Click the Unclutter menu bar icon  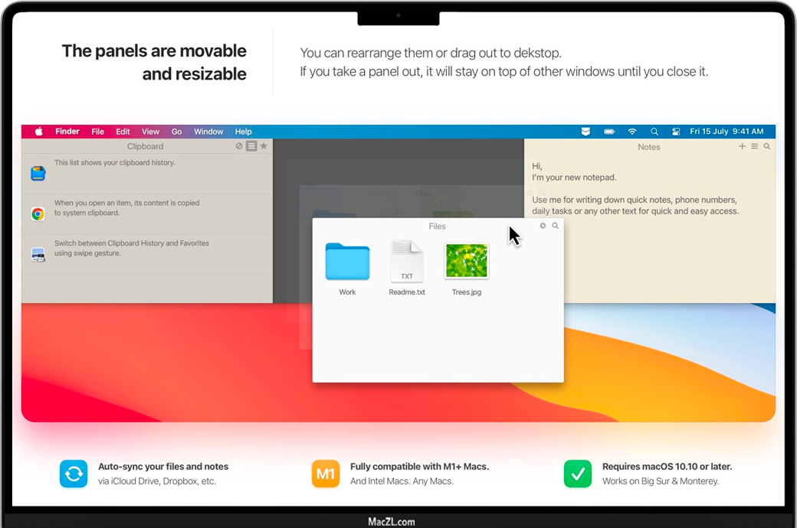point(585,132)
